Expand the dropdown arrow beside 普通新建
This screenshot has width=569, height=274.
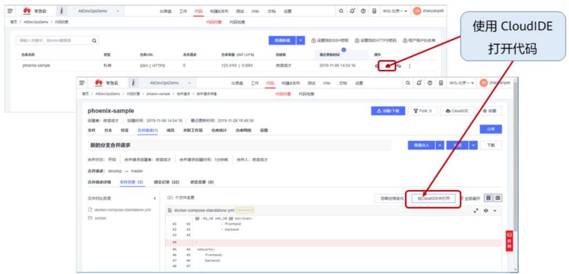300,40
